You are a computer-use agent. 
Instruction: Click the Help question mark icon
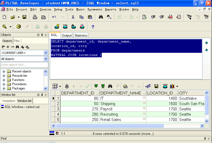(93, 27)
